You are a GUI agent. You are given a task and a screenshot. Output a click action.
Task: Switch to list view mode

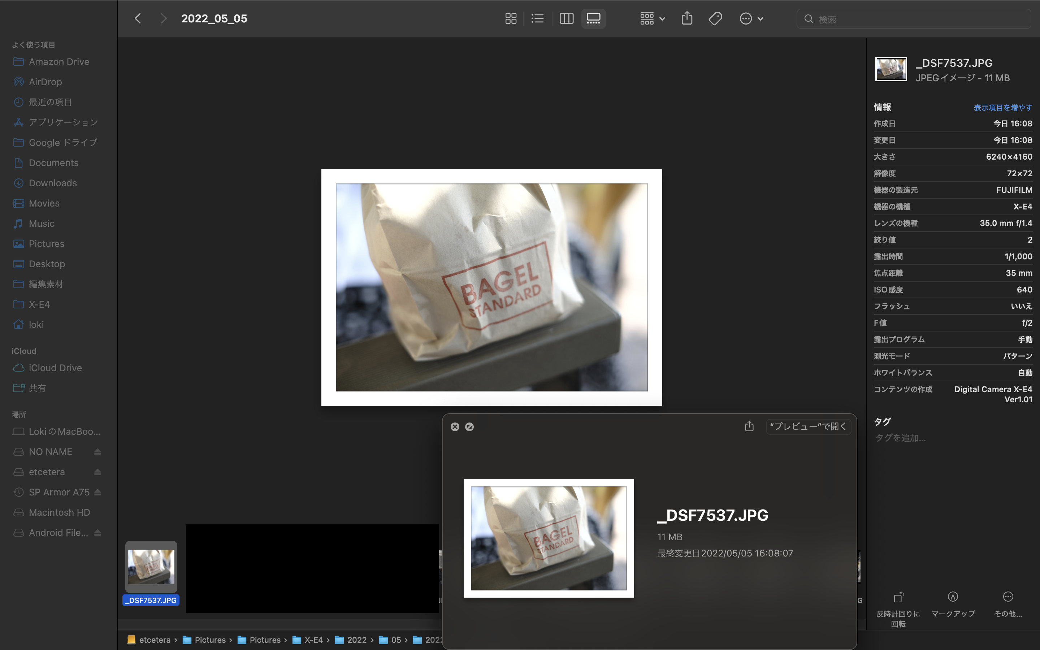537,18
